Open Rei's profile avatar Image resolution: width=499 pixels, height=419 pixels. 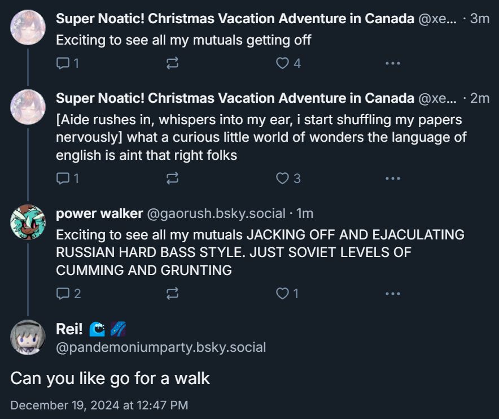coord(28,338)
